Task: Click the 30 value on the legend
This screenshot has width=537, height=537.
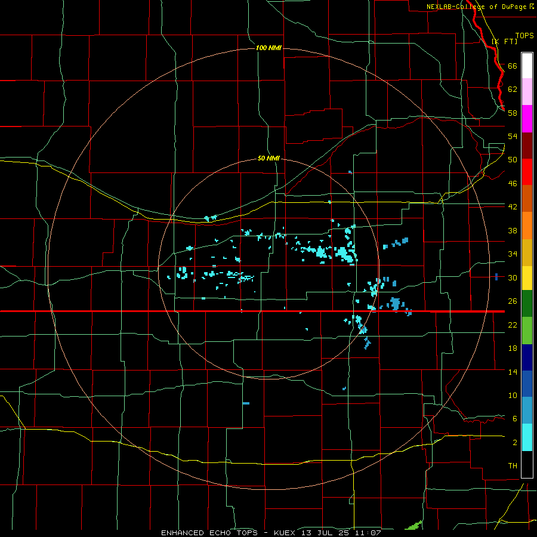Action: pos(513,277)
